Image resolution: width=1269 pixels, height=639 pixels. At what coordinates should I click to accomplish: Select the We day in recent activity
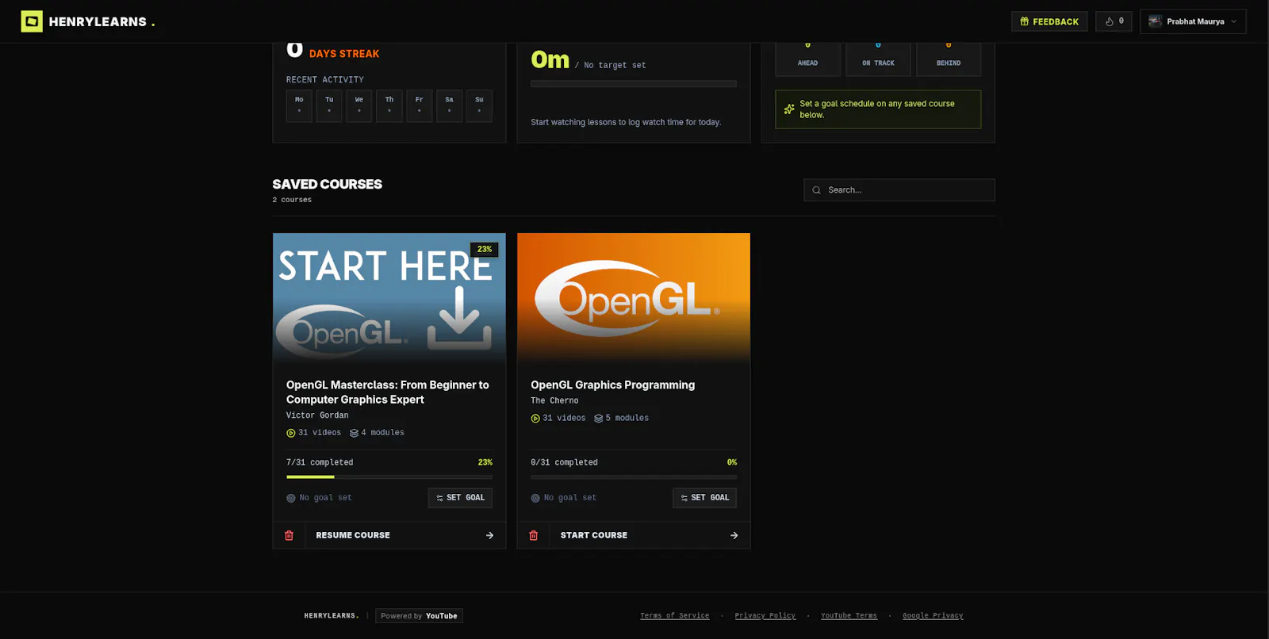point(359,105)
